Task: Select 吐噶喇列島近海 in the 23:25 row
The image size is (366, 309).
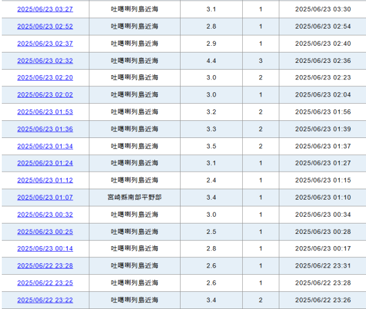Action: point(134,283)
